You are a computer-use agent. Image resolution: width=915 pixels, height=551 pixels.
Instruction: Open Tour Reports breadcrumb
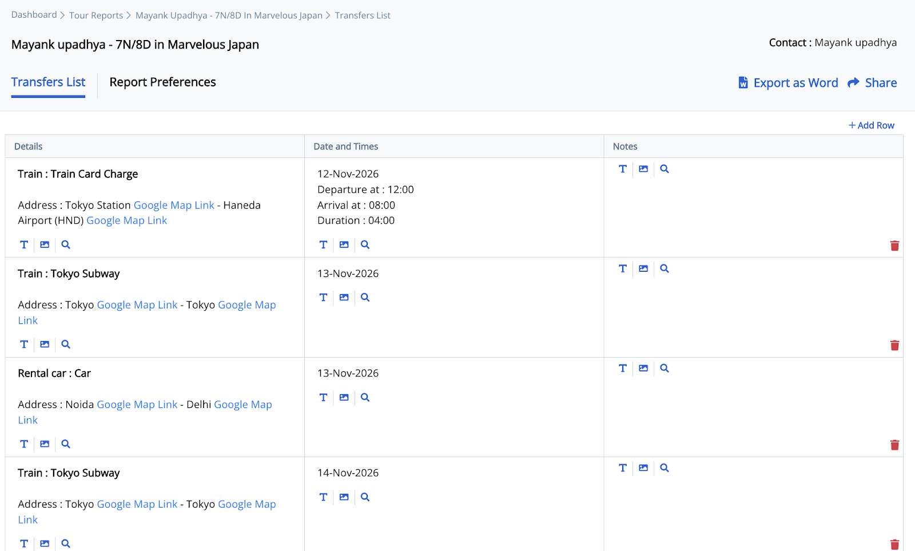pyautogui.click(x=96, y=15)
